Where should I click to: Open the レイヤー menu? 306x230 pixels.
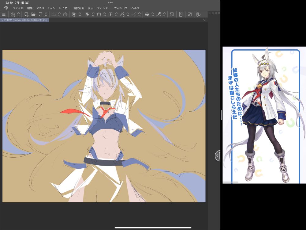(x=64, y=8)
